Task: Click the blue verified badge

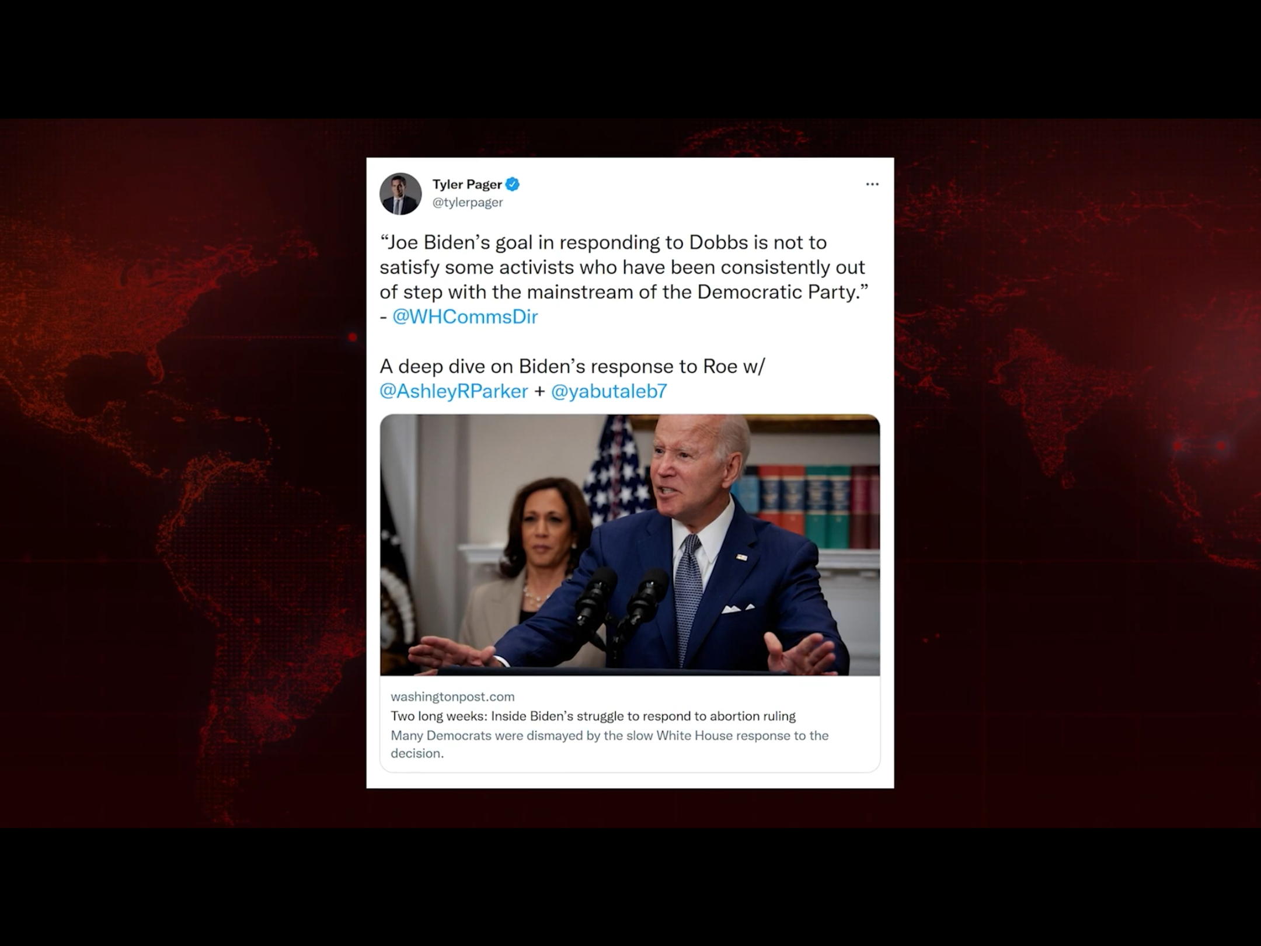Action: (513, 185)
